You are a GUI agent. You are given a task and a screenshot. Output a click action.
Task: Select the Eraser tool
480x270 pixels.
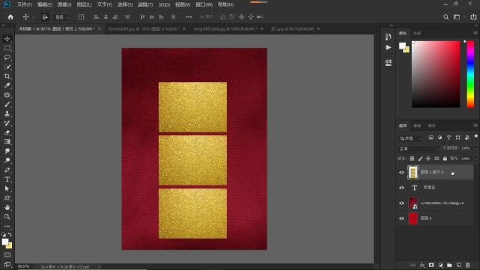pos(7,132)
